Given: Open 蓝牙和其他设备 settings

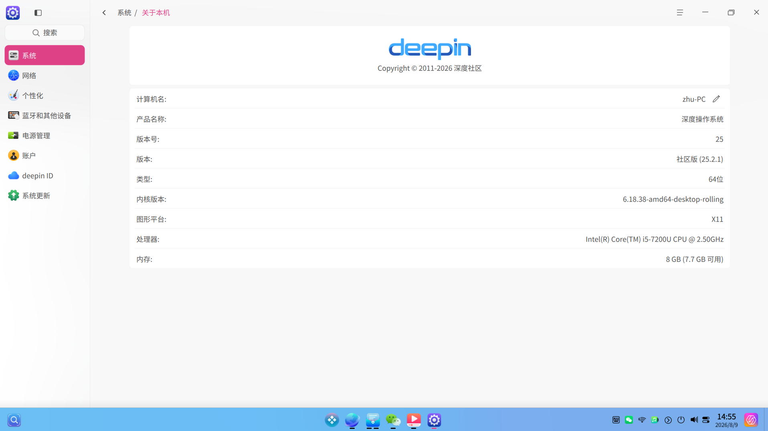Looking at the screenshot, I should 44,115.
